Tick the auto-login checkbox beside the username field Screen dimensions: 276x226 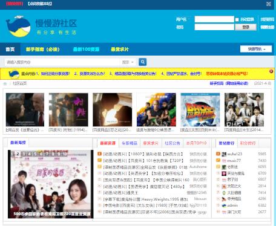pos(237,19)
